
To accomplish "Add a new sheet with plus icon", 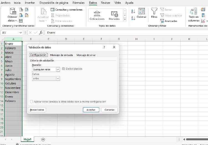I will click(x=43, y=139).
